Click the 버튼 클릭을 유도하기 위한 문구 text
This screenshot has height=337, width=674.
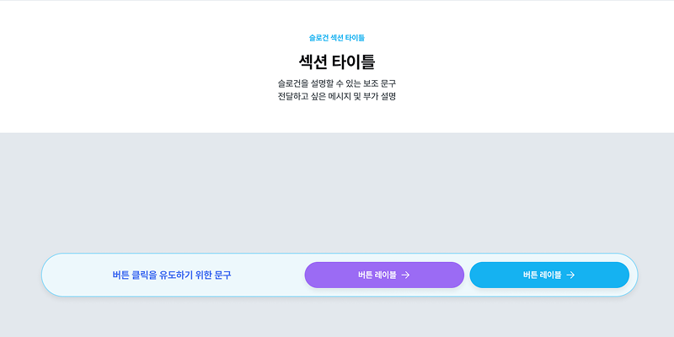[172, 275]
